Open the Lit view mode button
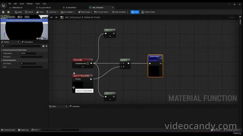The image size is (243, 136). pyautogui.click(x=20, y=17)
